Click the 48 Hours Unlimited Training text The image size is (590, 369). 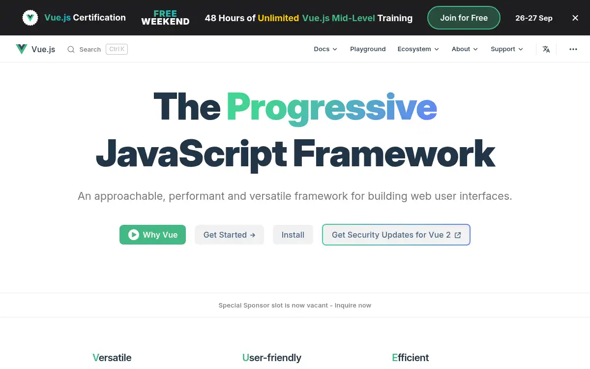pyautogui.click(x=309, y=18)
